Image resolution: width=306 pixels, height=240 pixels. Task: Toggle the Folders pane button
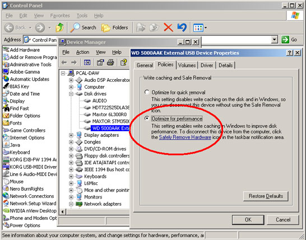pos(115,27)
